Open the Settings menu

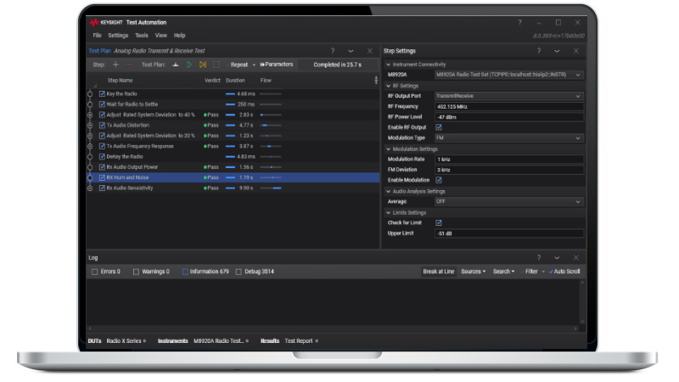click(x=118, y=36)
